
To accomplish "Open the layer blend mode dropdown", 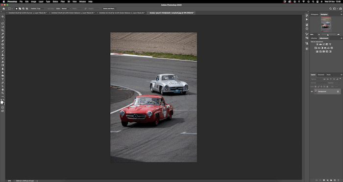I will 318,83.
